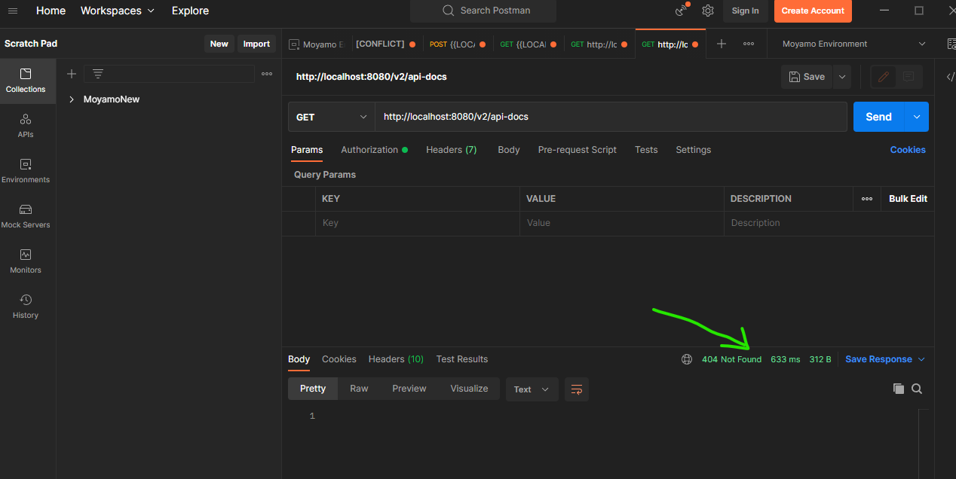Switch to the POST {{LOCA request tab

pyautogui.click(x=458, y=44)
